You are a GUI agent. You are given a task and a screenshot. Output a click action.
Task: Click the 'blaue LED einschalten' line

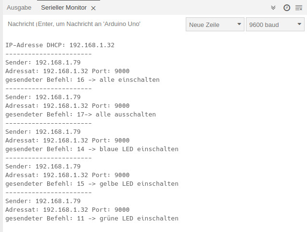click(92, 149)
